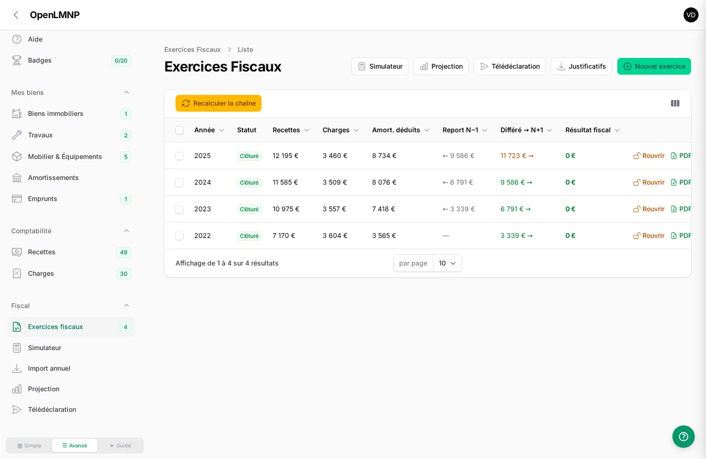706x459 pixels.
Task: Click Rouvrir for the 2022 exercise
Action: 649,236
